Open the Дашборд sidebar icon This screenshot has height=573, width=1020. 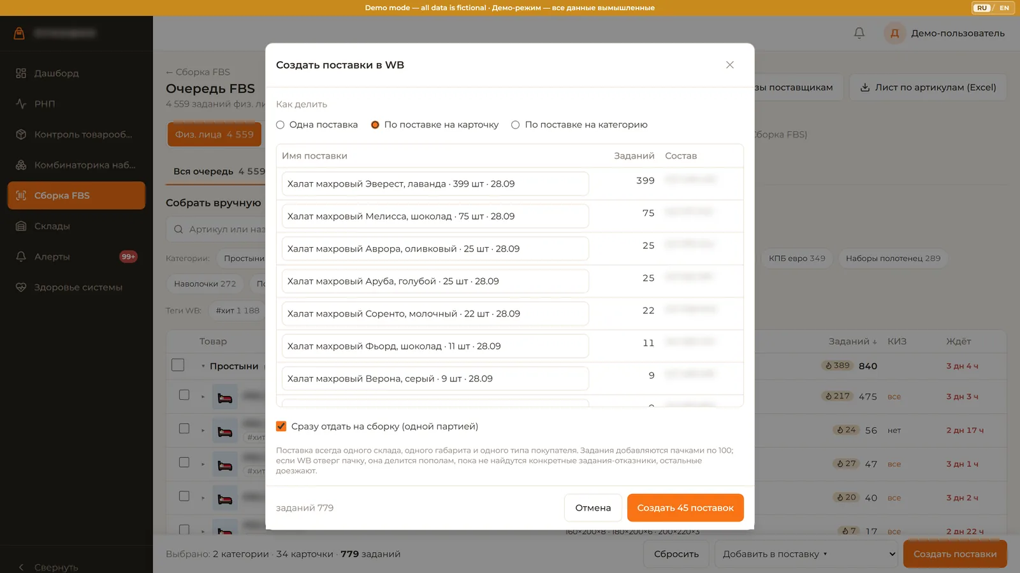21,73
